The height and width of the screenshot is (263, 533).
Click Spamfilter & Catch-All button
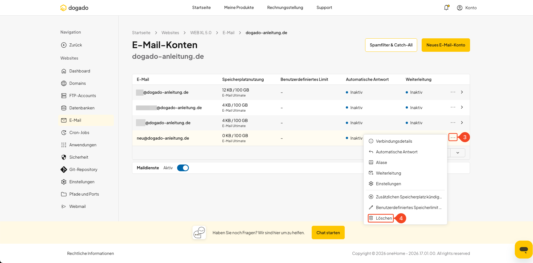(391, 45)
